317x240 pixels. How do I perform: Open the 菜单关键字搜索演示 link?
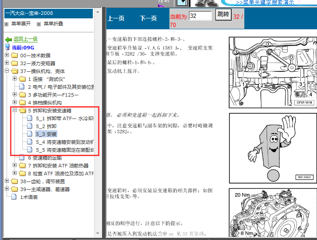265,3
